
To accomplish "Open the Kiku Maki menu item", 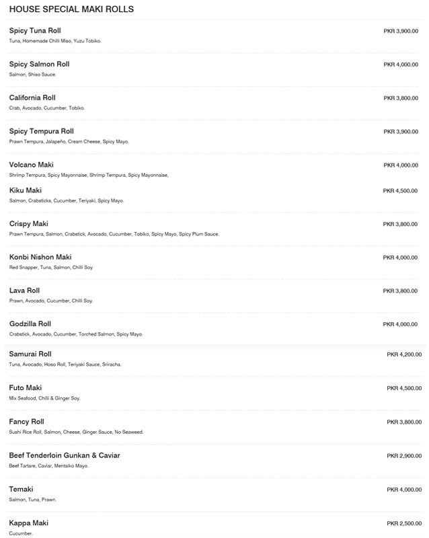I will pyautogui.click(x=26, y=190).
